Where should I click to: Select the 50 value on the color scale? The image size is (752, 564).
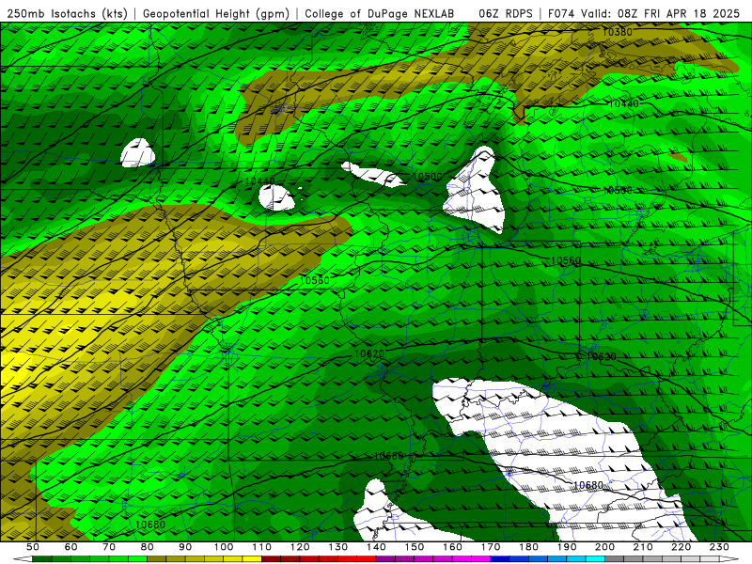(33, 547)
